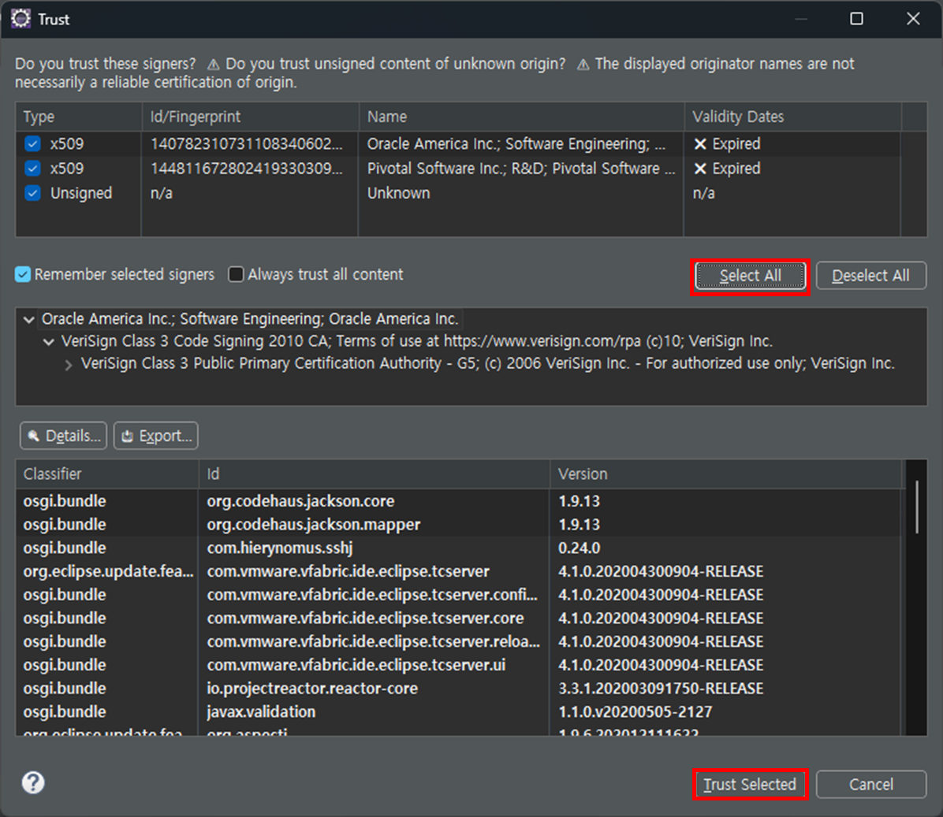Image resolution: width=943 pixels, height=817 pixels.
Task: Cancel the Trust dialog
Action: pyautogui.click(x=870, y=785)
